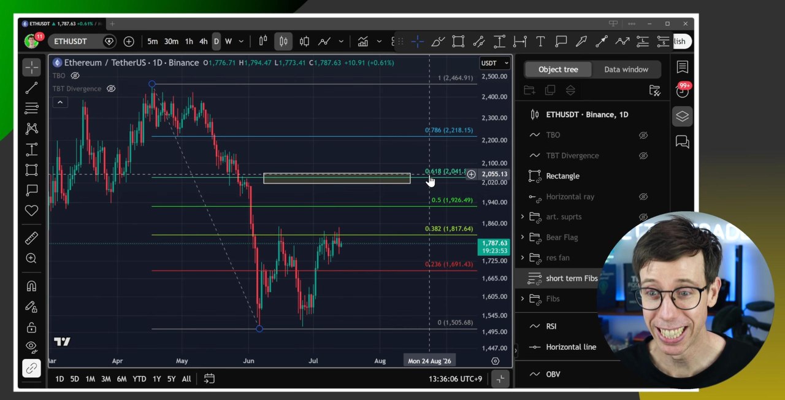
Task: Expand the Bear Flag group
Action: click(523, 237)
